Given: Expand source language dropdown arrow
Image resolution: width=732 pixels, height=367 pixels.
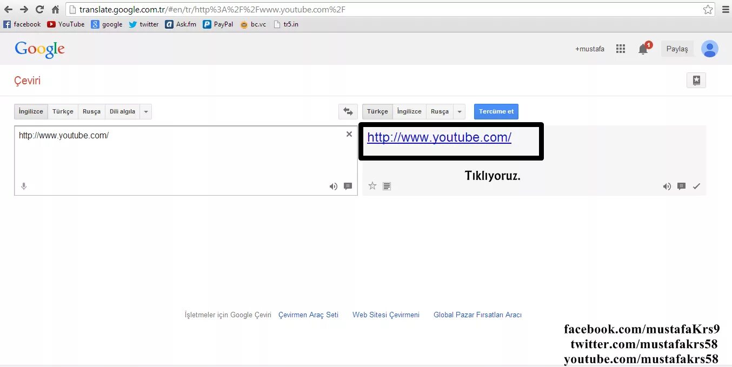Looking at the screenshot, I should 145,111.
